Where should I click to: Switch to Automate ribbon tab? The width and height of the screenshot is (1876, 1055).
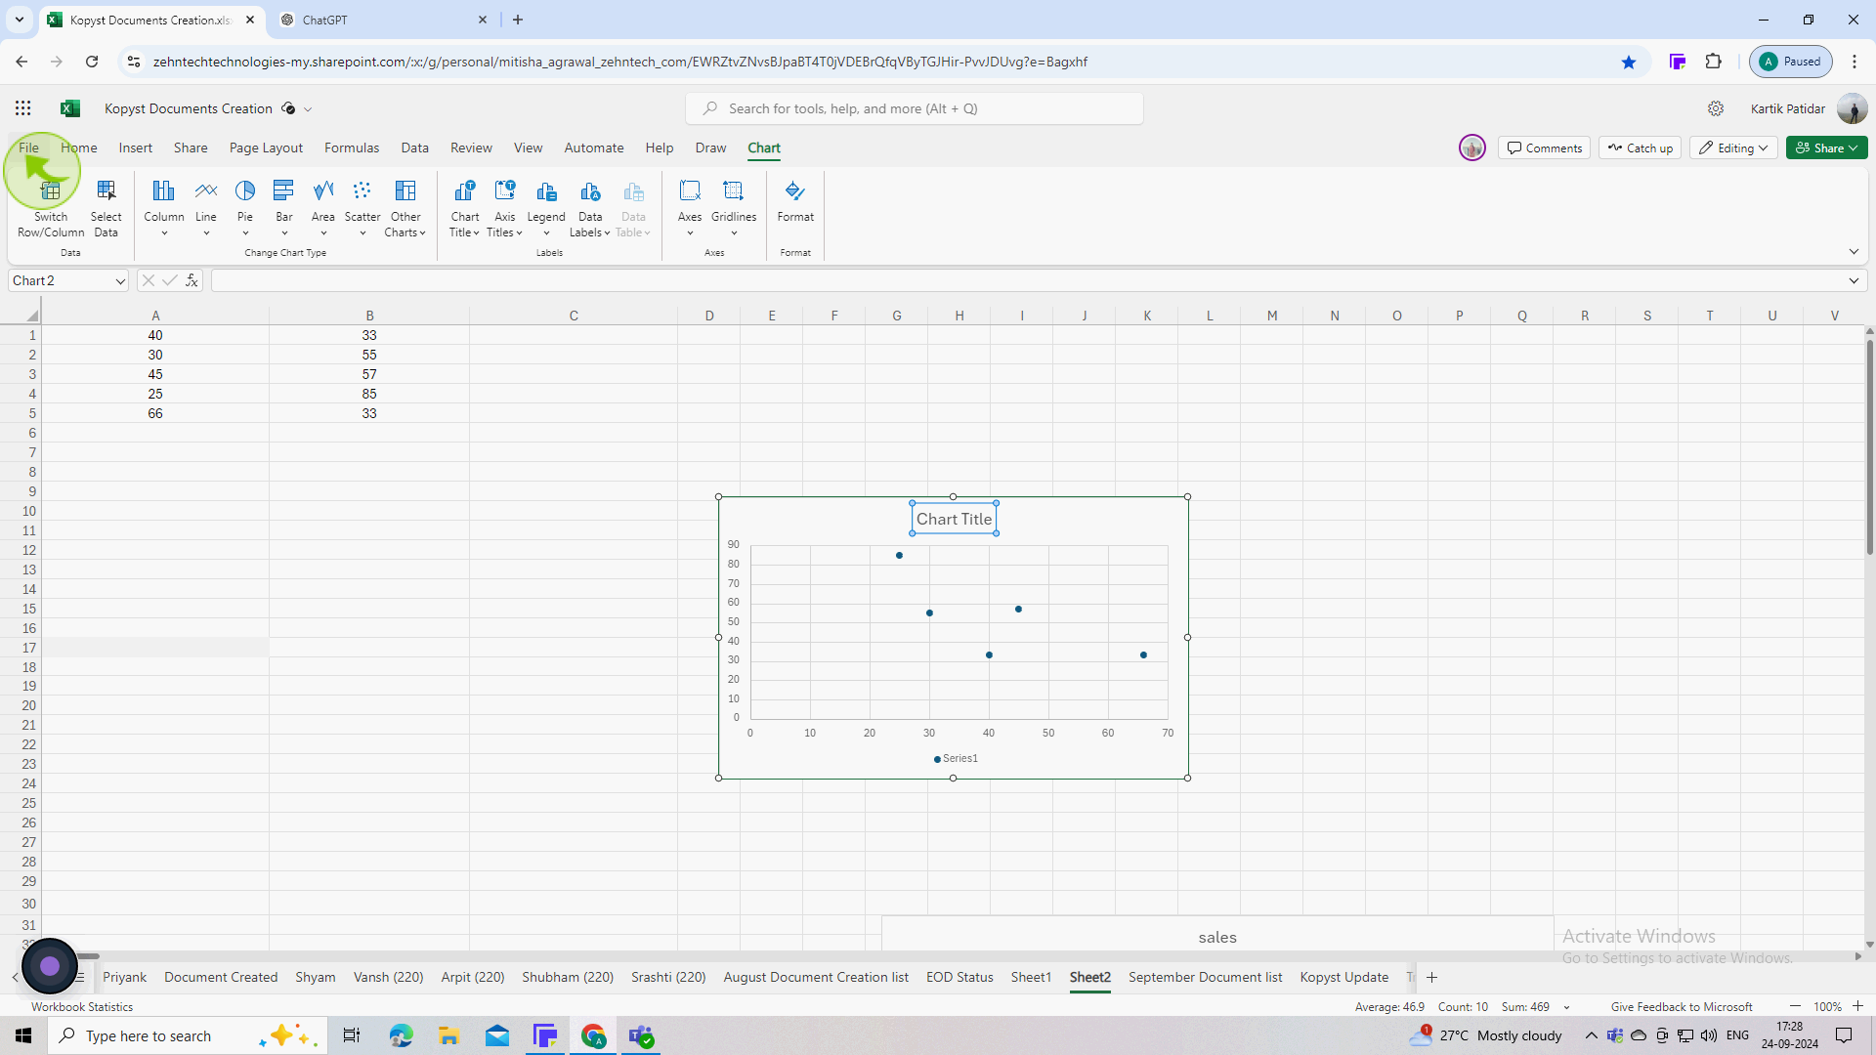pos(594,148)
